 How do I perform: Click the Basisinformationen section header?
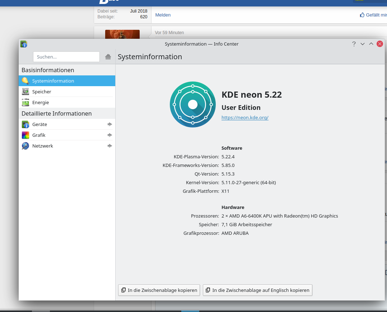pos(48,70)
